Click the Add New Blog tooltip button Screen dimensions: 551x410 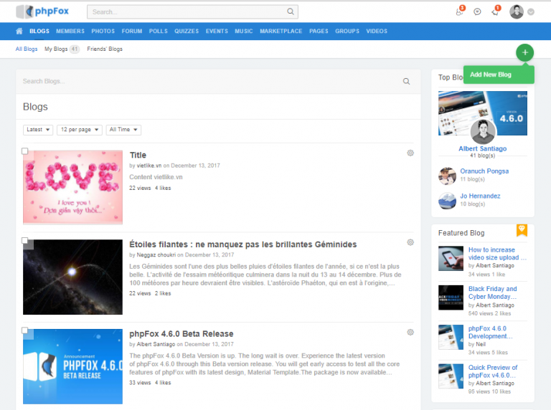point(499,75)
